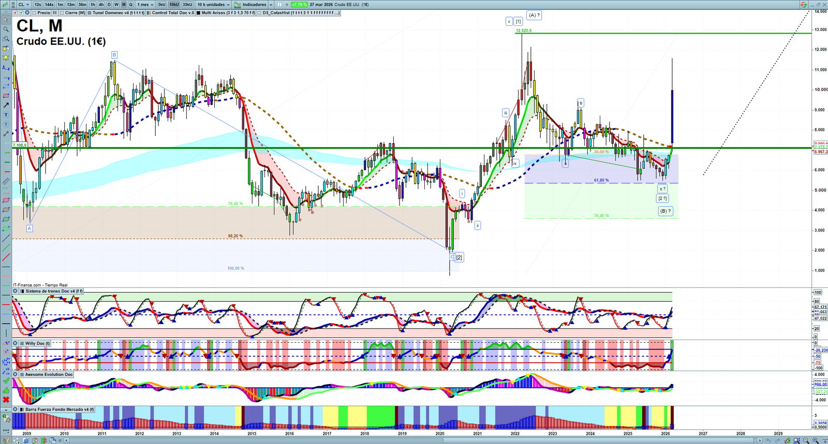Select the alert bell tool
Screen dimensions: 828x444
pyautogui.click(x=6, y=58)
